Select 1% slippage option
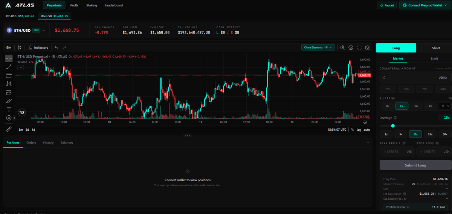The height and width of the screenshot is (214, 452). click(387, 106)
